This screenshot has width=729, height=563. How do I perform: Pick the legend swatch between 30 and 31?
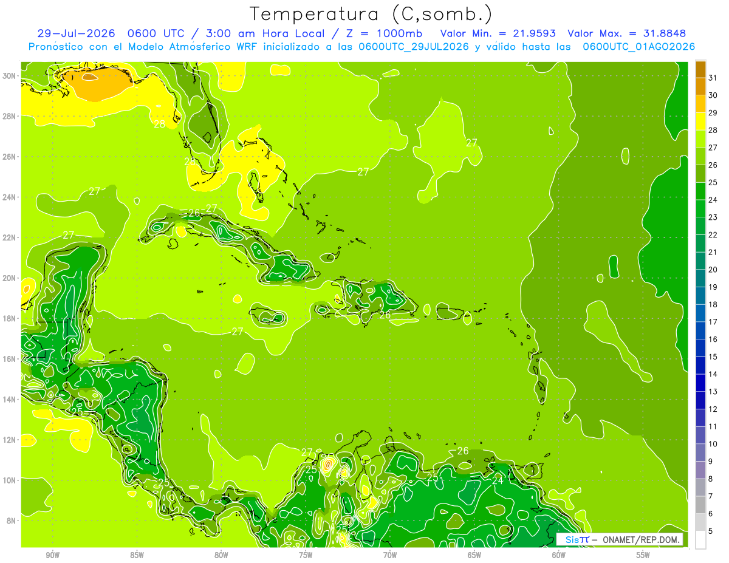point(700,86)
